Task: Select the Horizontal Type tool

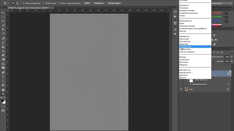Action: pos(3,77)
